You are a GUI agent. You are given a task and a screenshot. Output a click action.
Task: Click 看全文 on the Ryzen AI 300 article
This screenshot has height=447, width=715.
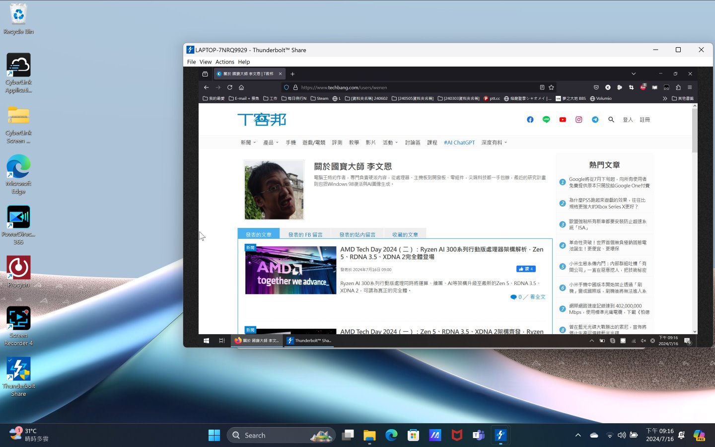(537, 297)
